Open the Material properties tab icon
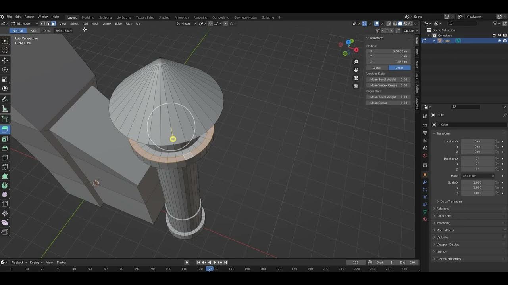Screen dimensions: 508x285 pos(425,219)
